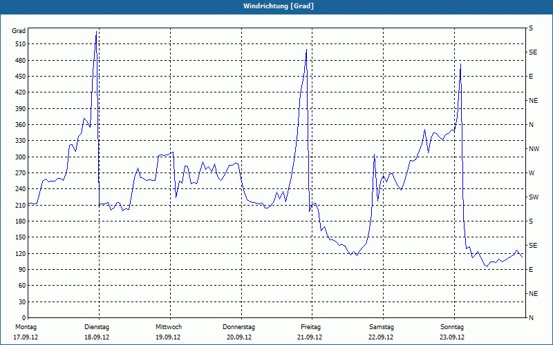
Task: Select the date 20.09.12
Action: tap(239, 337)
